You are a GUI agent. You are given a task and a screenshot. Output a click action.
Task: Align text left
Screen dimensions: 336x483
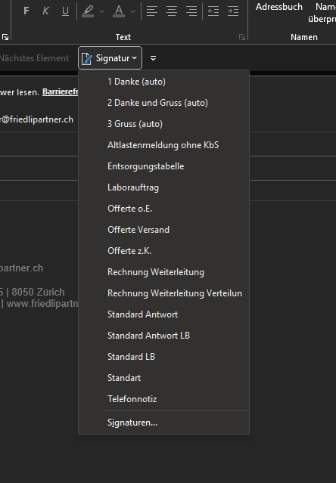tap(152, 11)
